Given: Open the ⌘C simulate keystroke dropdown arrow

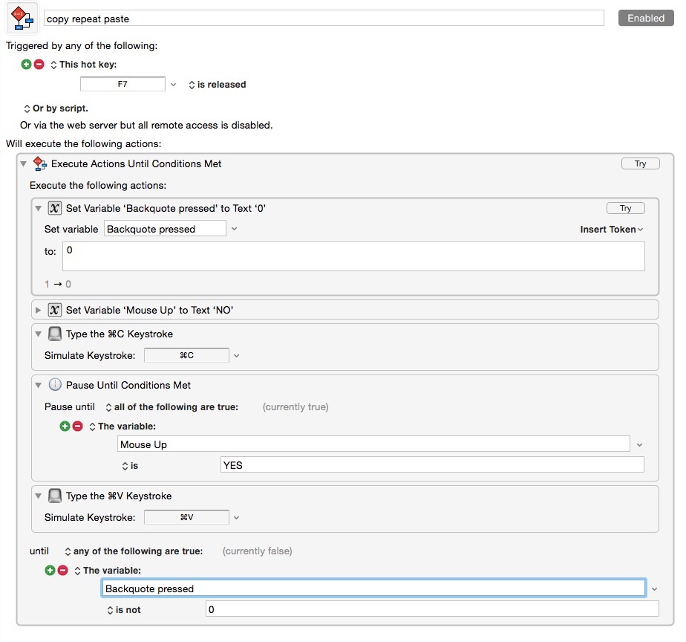Looking at the screenshot, I should [236, 356].
